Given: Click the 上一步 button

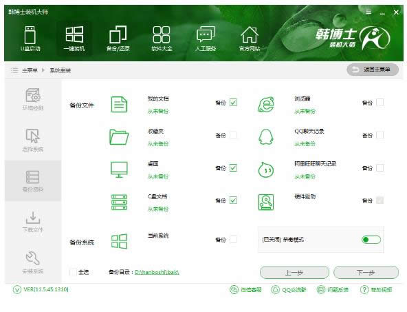Looking at the screenshot, I should pos(294,273).
